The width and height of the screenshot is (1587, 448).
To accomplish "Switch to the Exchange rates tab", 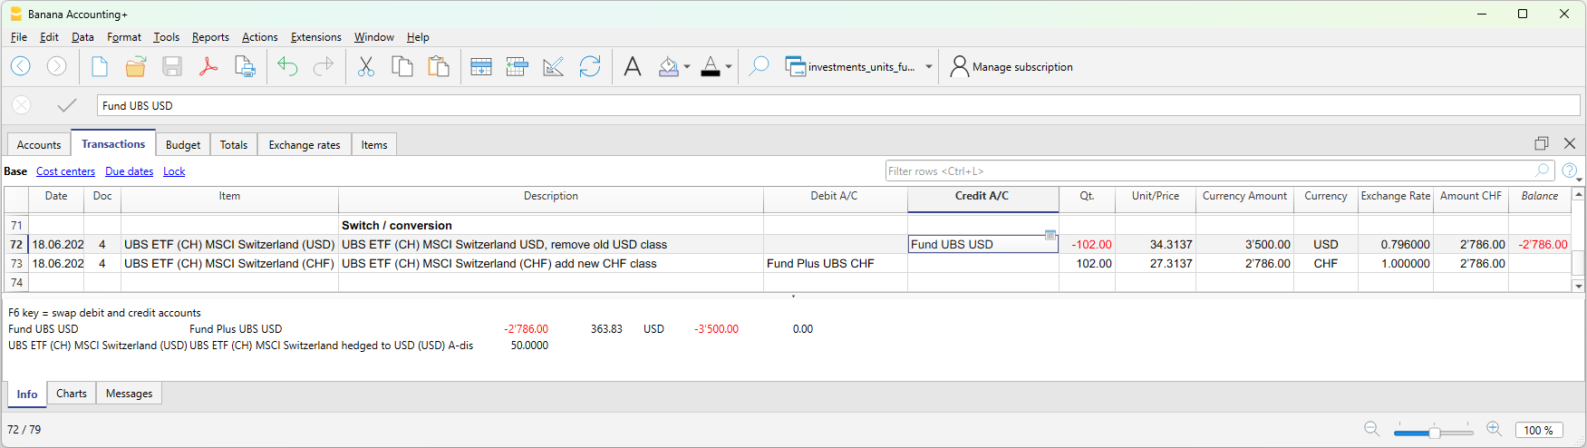I will tap(305, 145).
